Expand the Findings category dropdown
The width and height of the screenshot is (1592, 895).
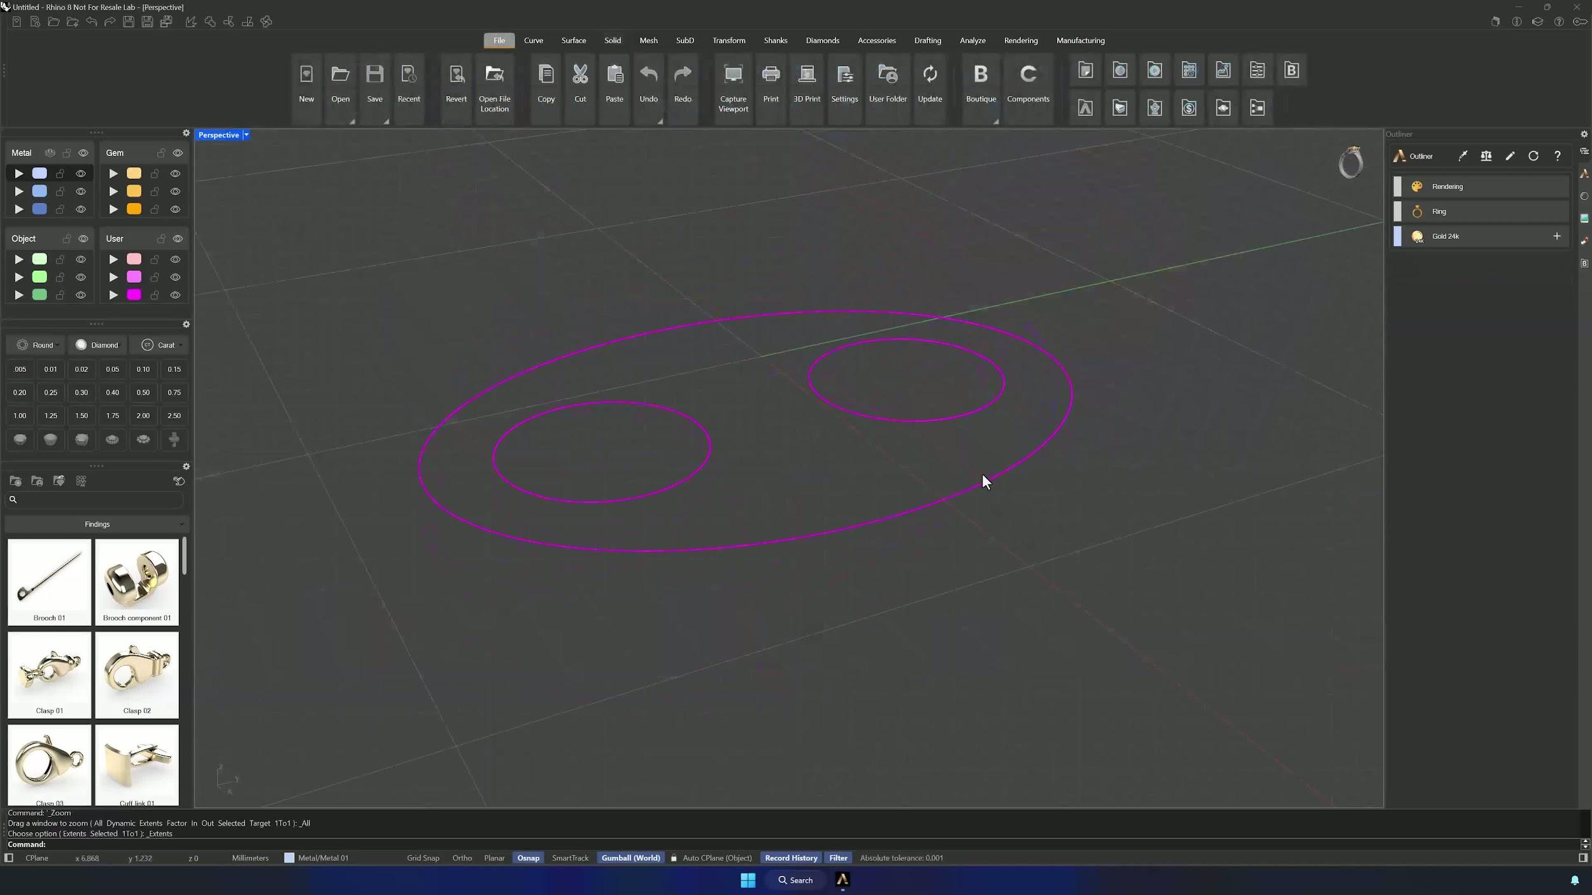97,524
